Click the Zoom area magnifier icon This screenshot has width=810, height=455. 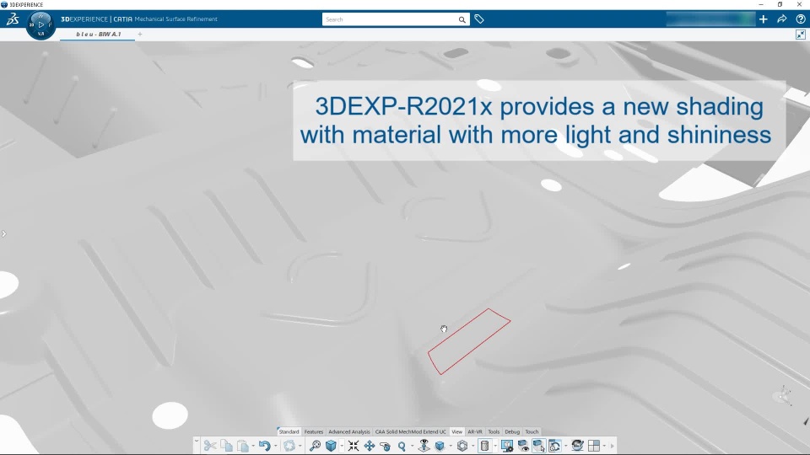[x=315, y=446]
